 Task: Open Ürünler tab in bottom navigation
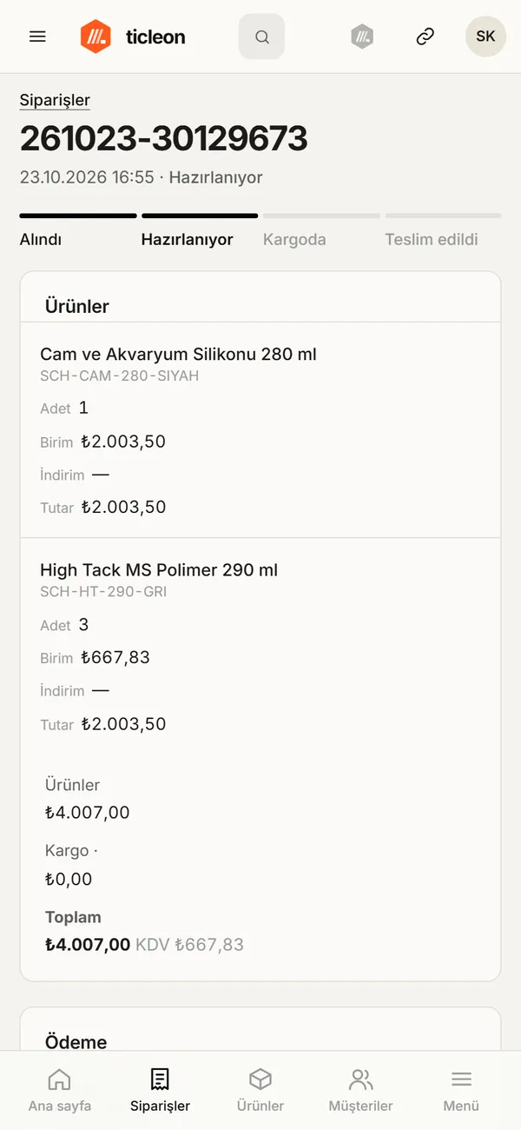point(260,1090)
